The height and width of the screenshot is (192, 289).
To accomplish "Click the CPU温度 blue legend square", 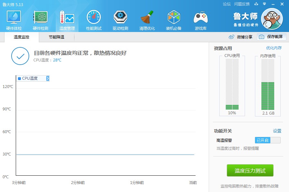I will pyautogui.click(x=19, y=78).
